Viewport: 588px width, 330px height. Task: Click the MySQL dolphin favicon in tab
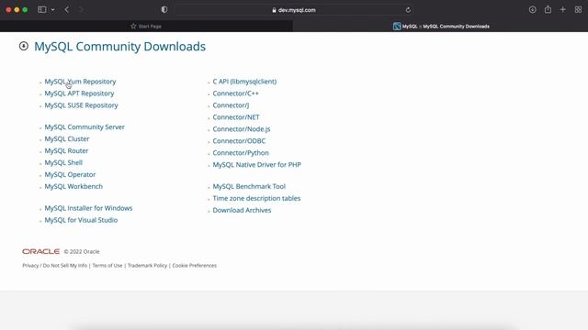pos(397,27)
